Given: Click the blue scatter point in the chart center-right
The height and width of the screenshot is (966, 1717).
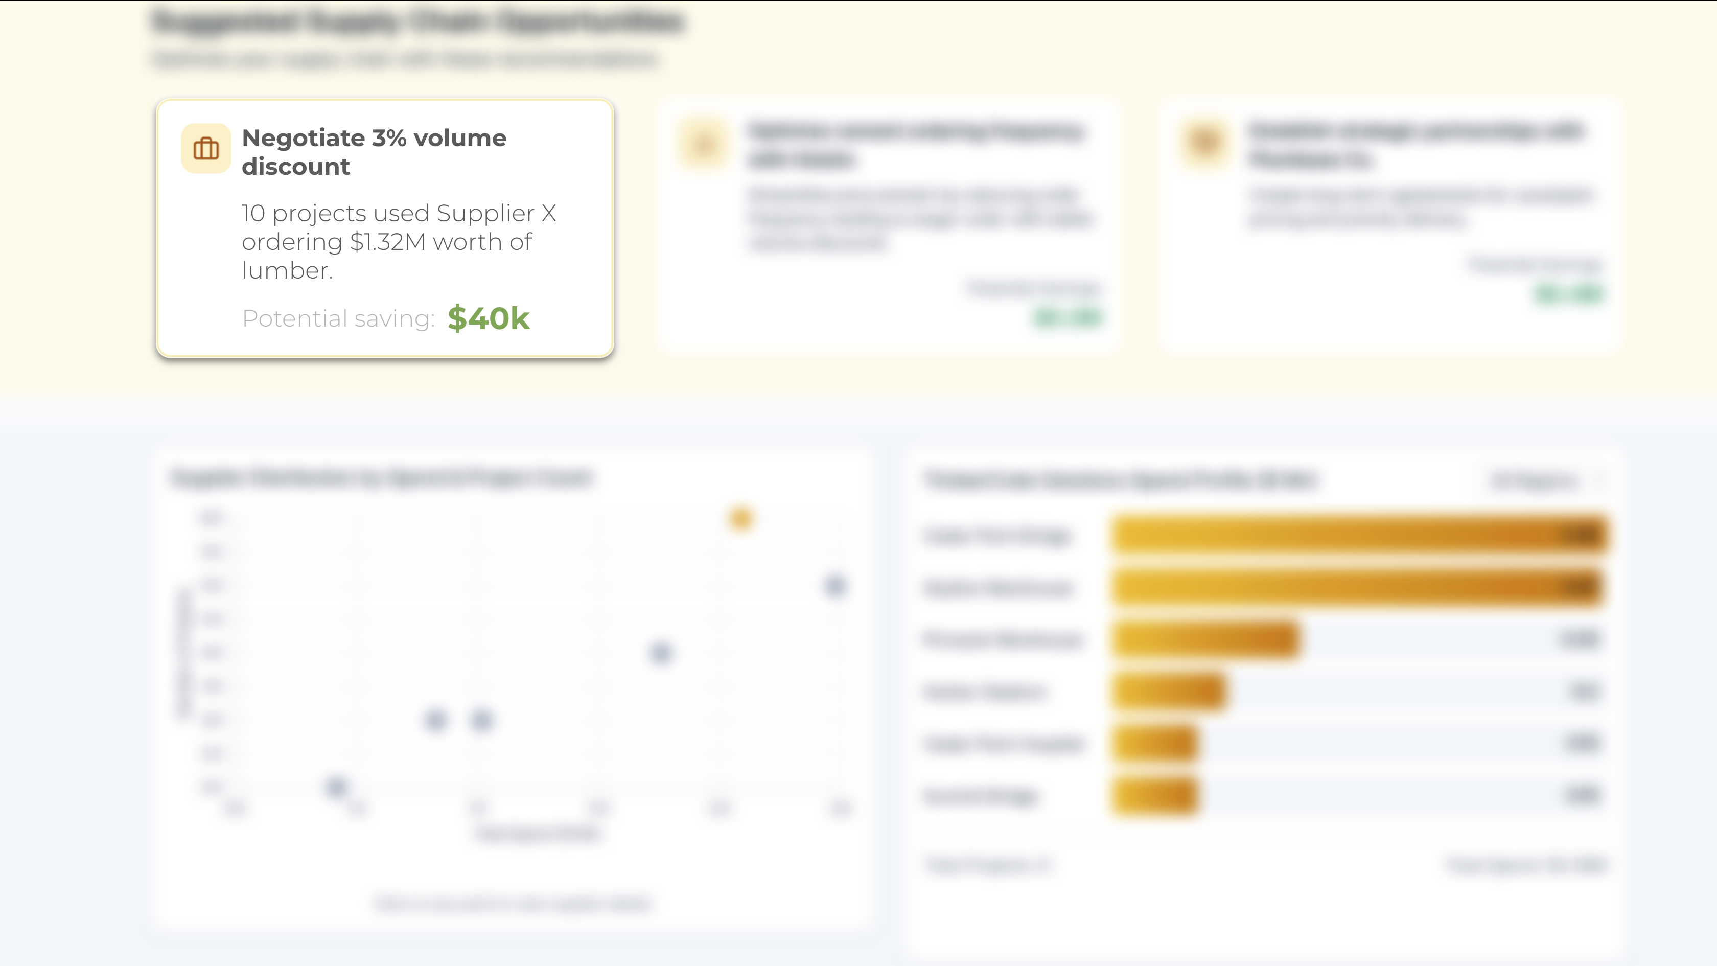Looking at the screenshot, I should pyautogui.click(x=661, y=653).
